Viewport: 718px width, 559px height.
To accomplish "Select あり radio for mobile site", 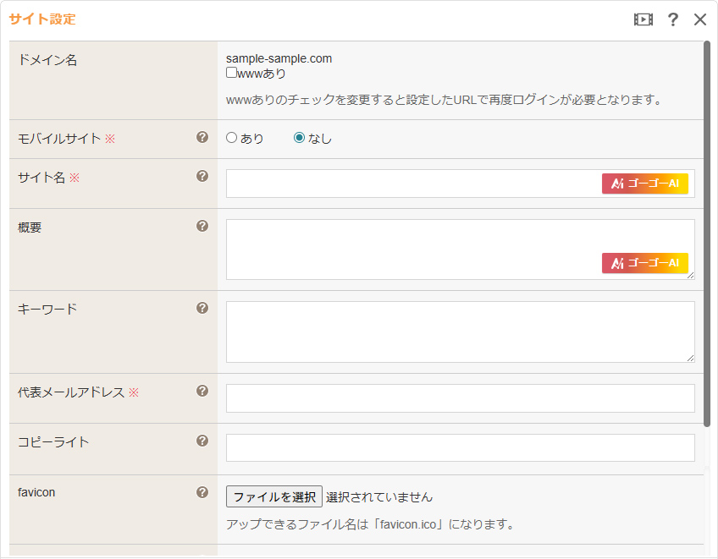I will click(231, 138).
